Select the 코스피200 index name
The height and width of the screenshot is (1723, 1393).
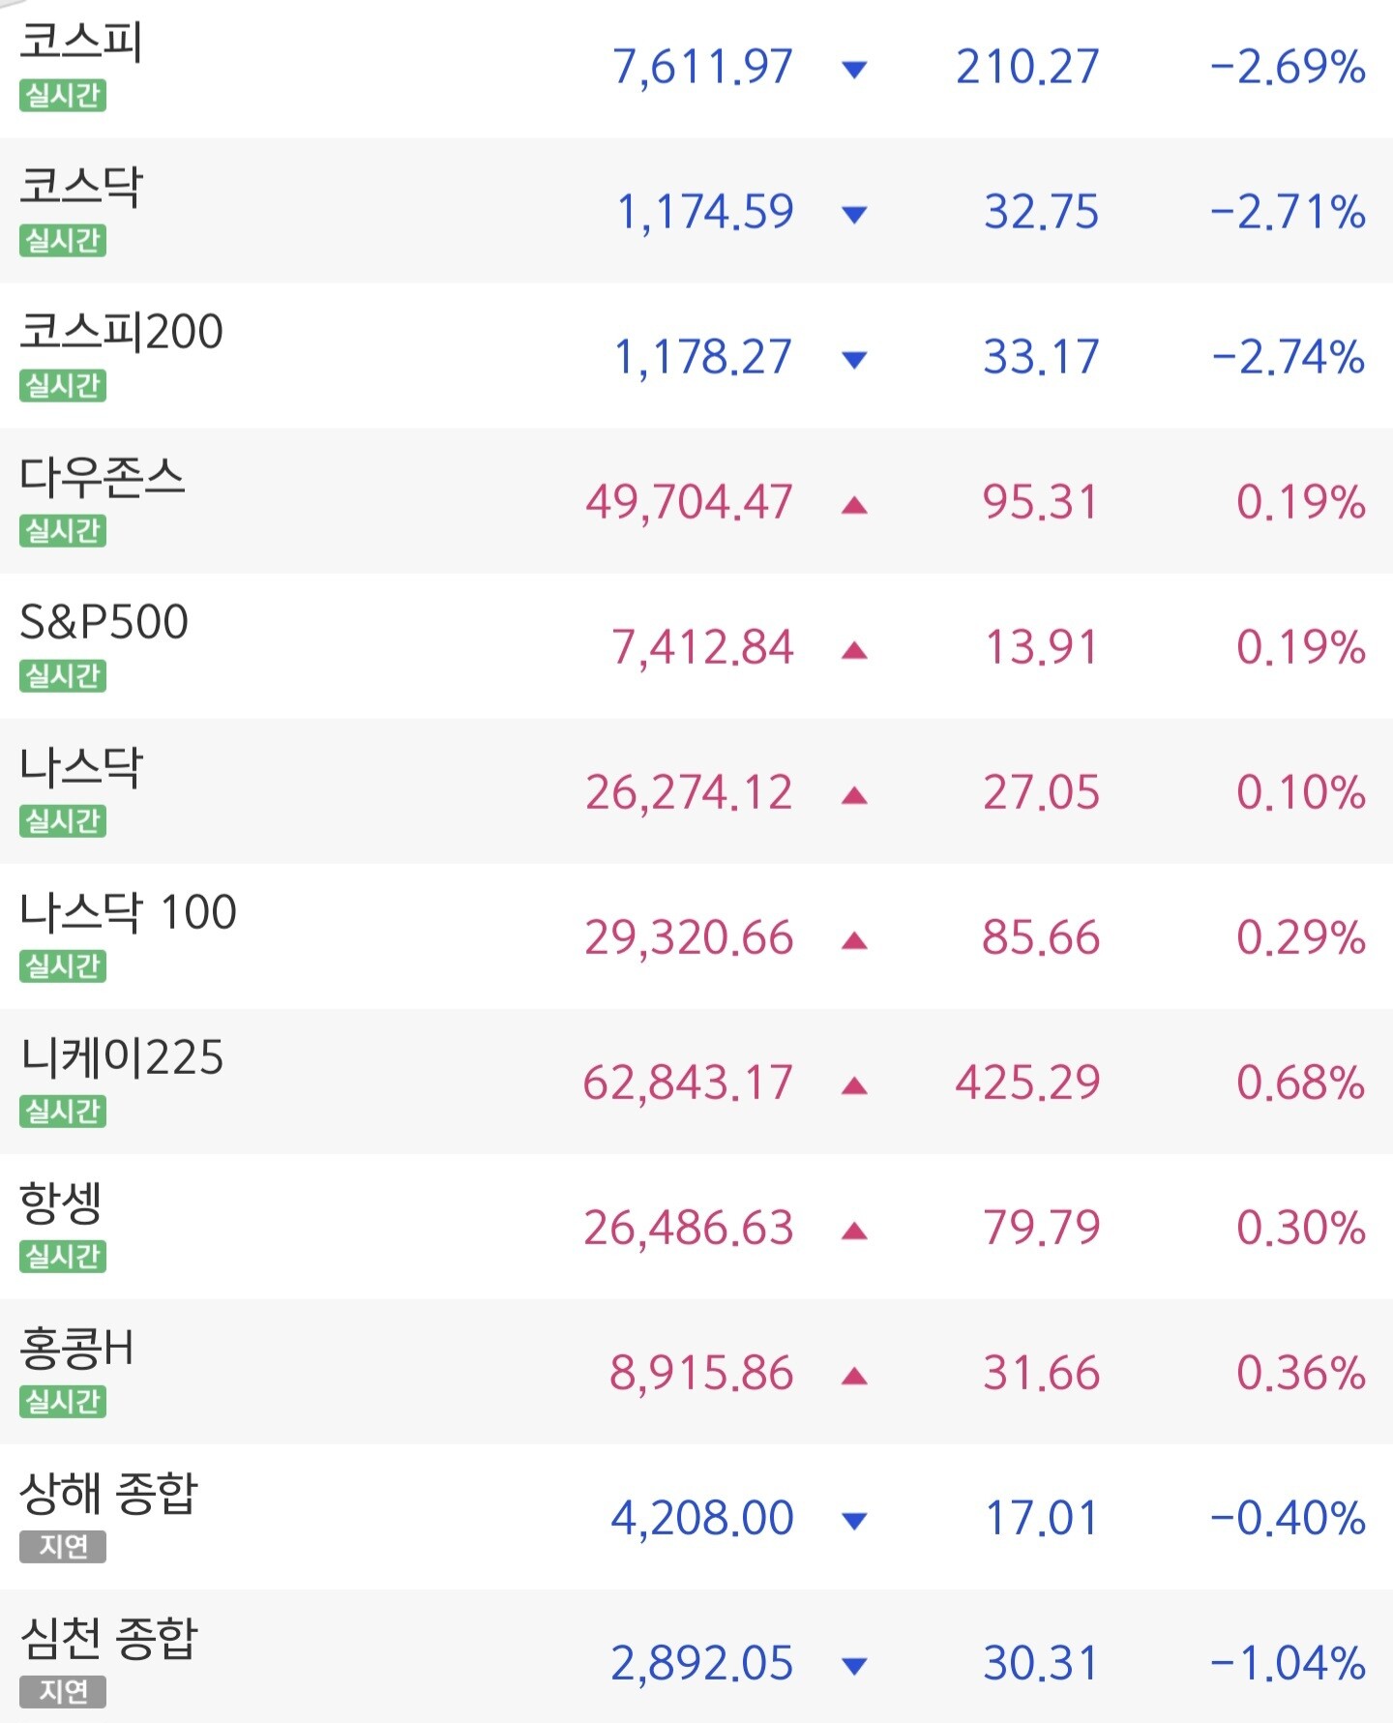point(122,331)
